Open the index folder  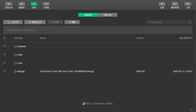tap(18, 55)
